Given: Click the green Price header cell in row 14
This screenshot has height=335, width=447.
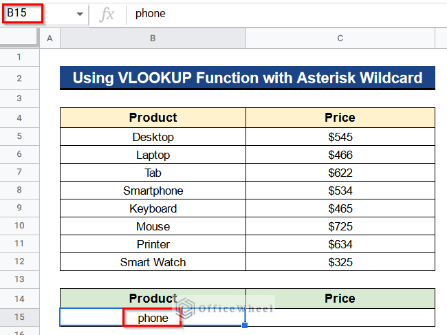Looking at the screenshot, I should (340, 299).
